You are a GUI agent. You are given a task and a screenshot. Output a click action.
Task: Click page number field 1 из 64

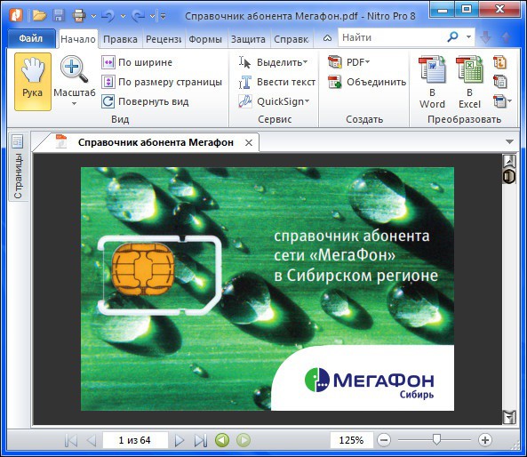click(135, 440)
